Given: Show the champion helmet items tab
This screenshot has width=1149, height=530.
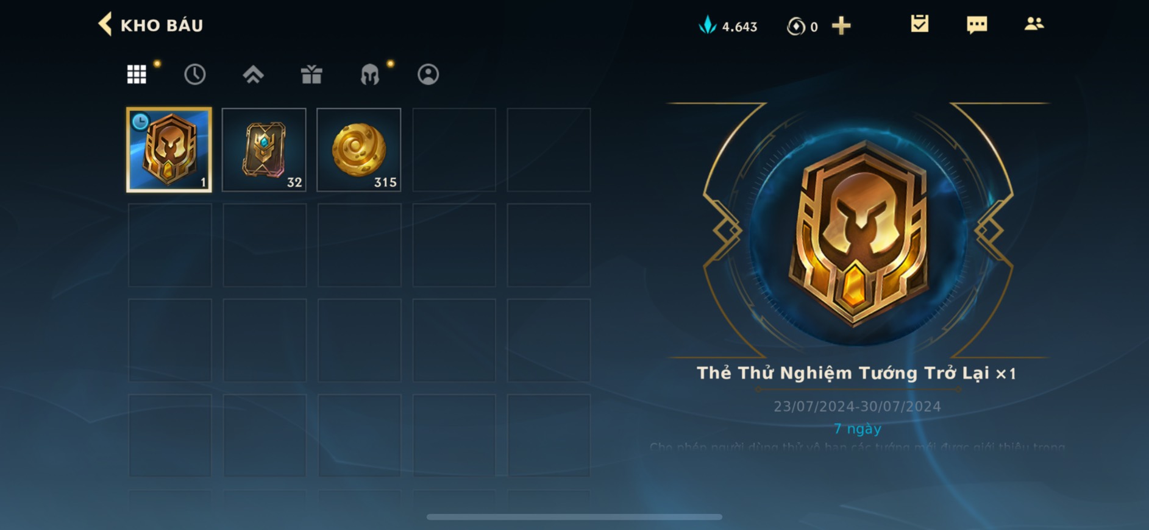Looking at the screenshot, I should 370,74.
